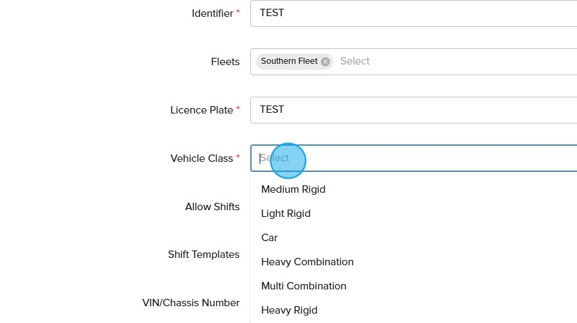577x323 pixels.
Task: Click the Licence Plate required asterisk
Action: pyautogui.click(x=238, y=108)
